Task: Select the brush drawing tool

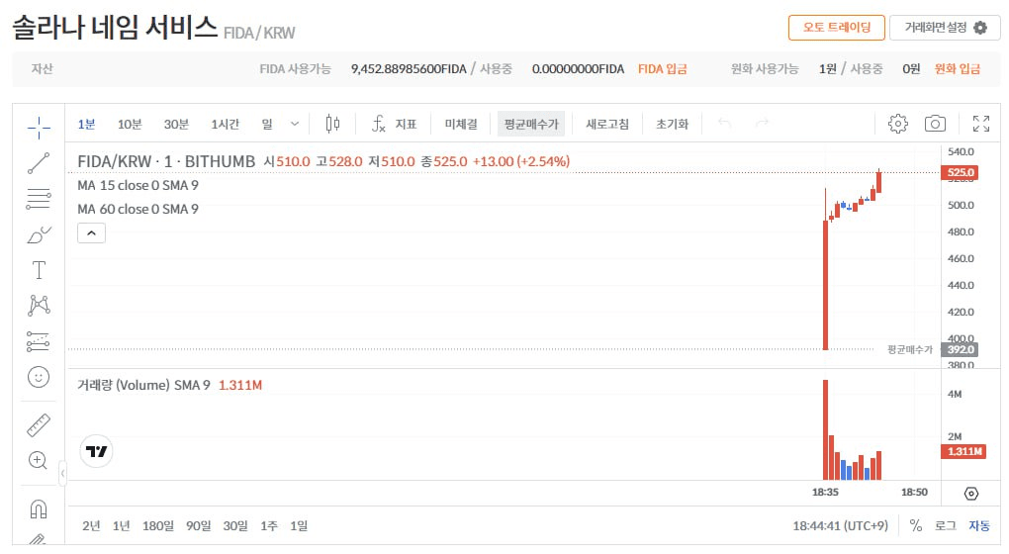Action: click(x=39, y=234)
